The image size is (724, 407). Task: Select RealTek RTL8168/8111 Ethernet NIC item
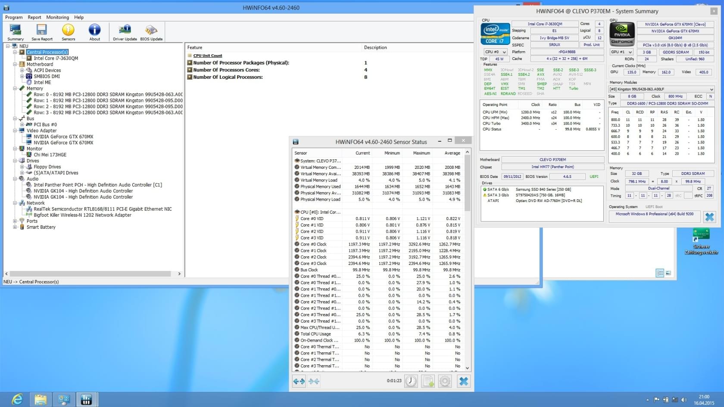pos(103,209)
